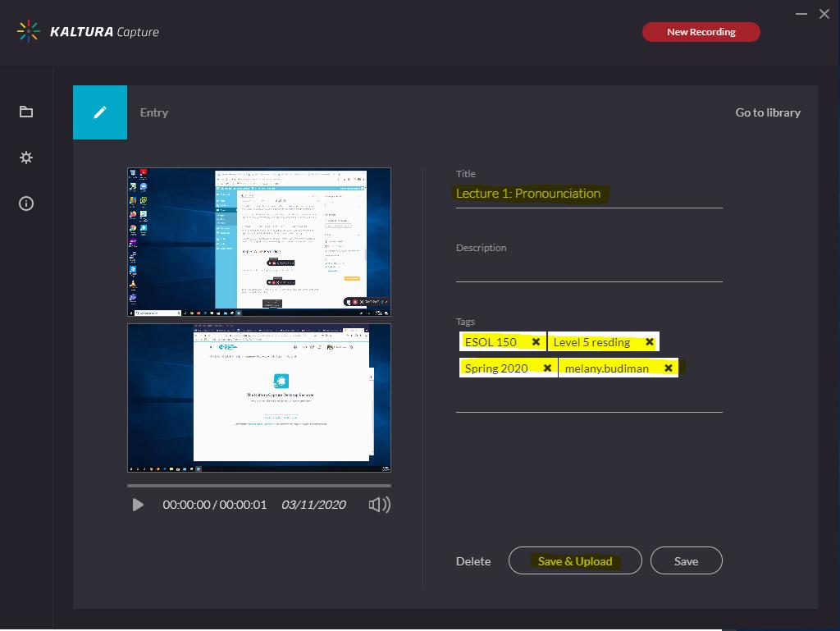Remove the Level 5 resding tag

tap(649, 341)
